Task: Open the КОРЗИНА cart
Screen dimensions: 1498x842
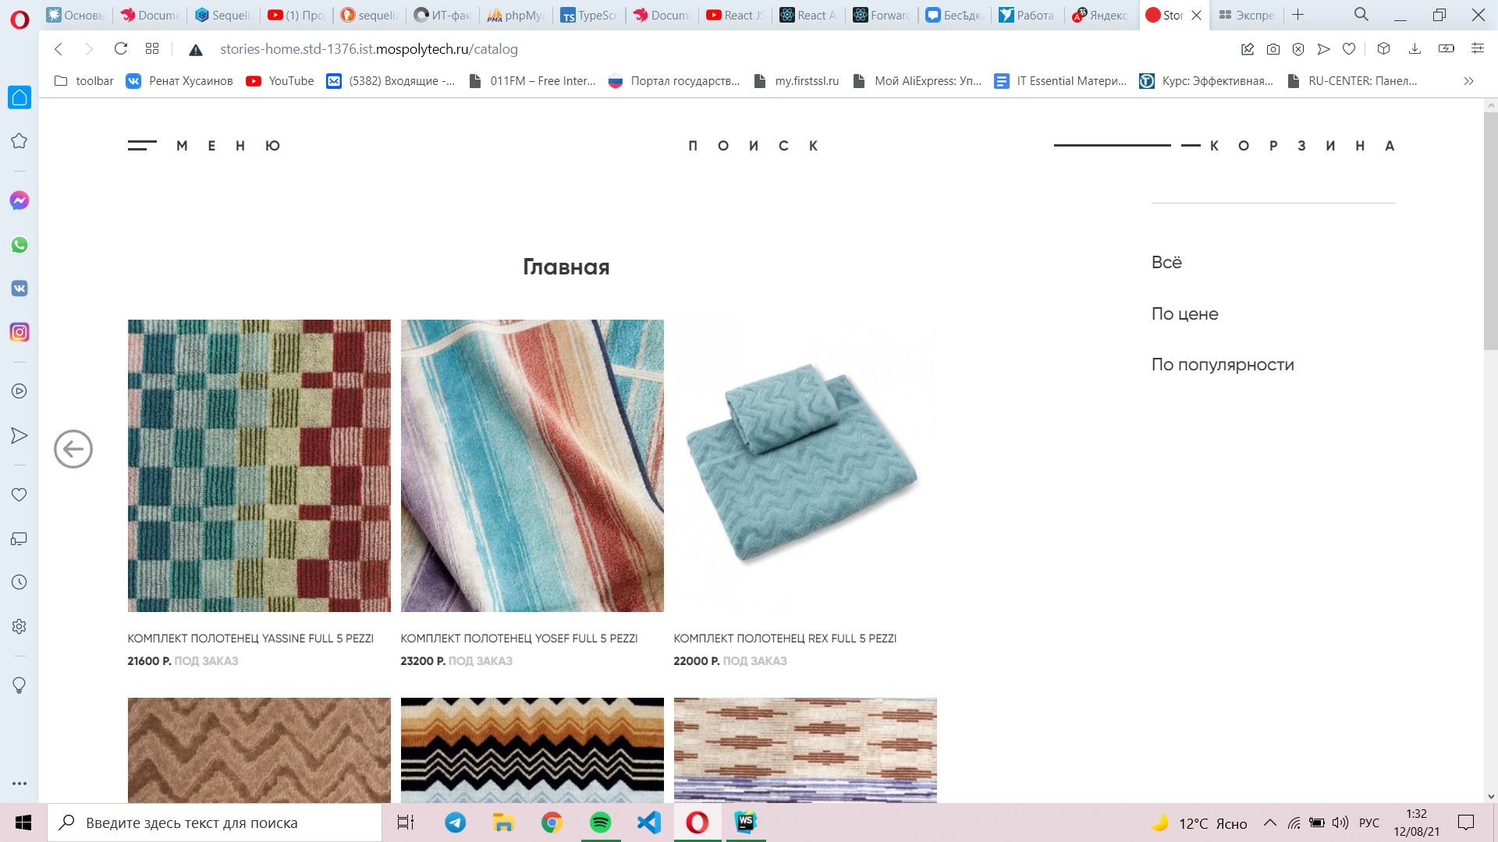Action: (x=1301, y=146)
